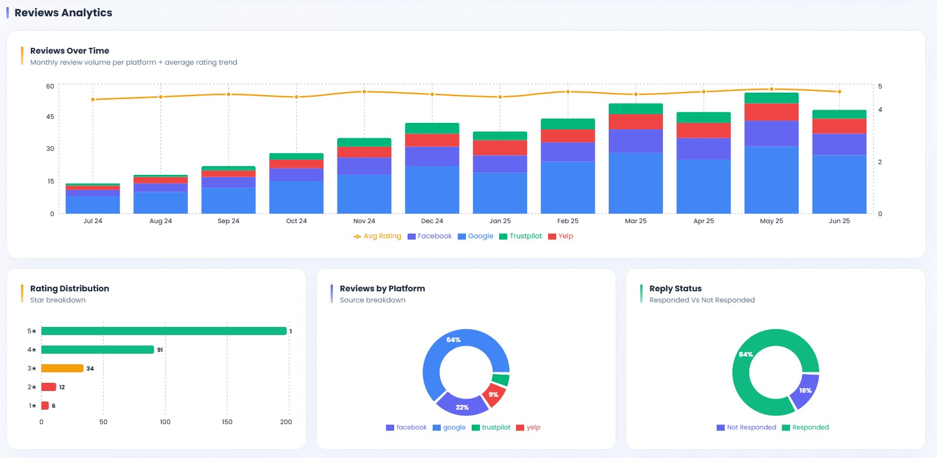Click the 4★ bar in Rating Distribution
Image resolution: width=937 pixels, height=458 pixels.
[97, 350]
